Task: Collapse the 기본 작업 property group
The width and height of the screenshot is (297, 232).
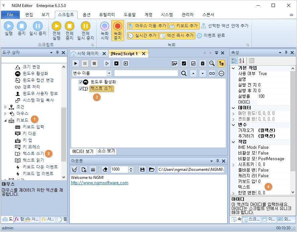Action: 233,68
